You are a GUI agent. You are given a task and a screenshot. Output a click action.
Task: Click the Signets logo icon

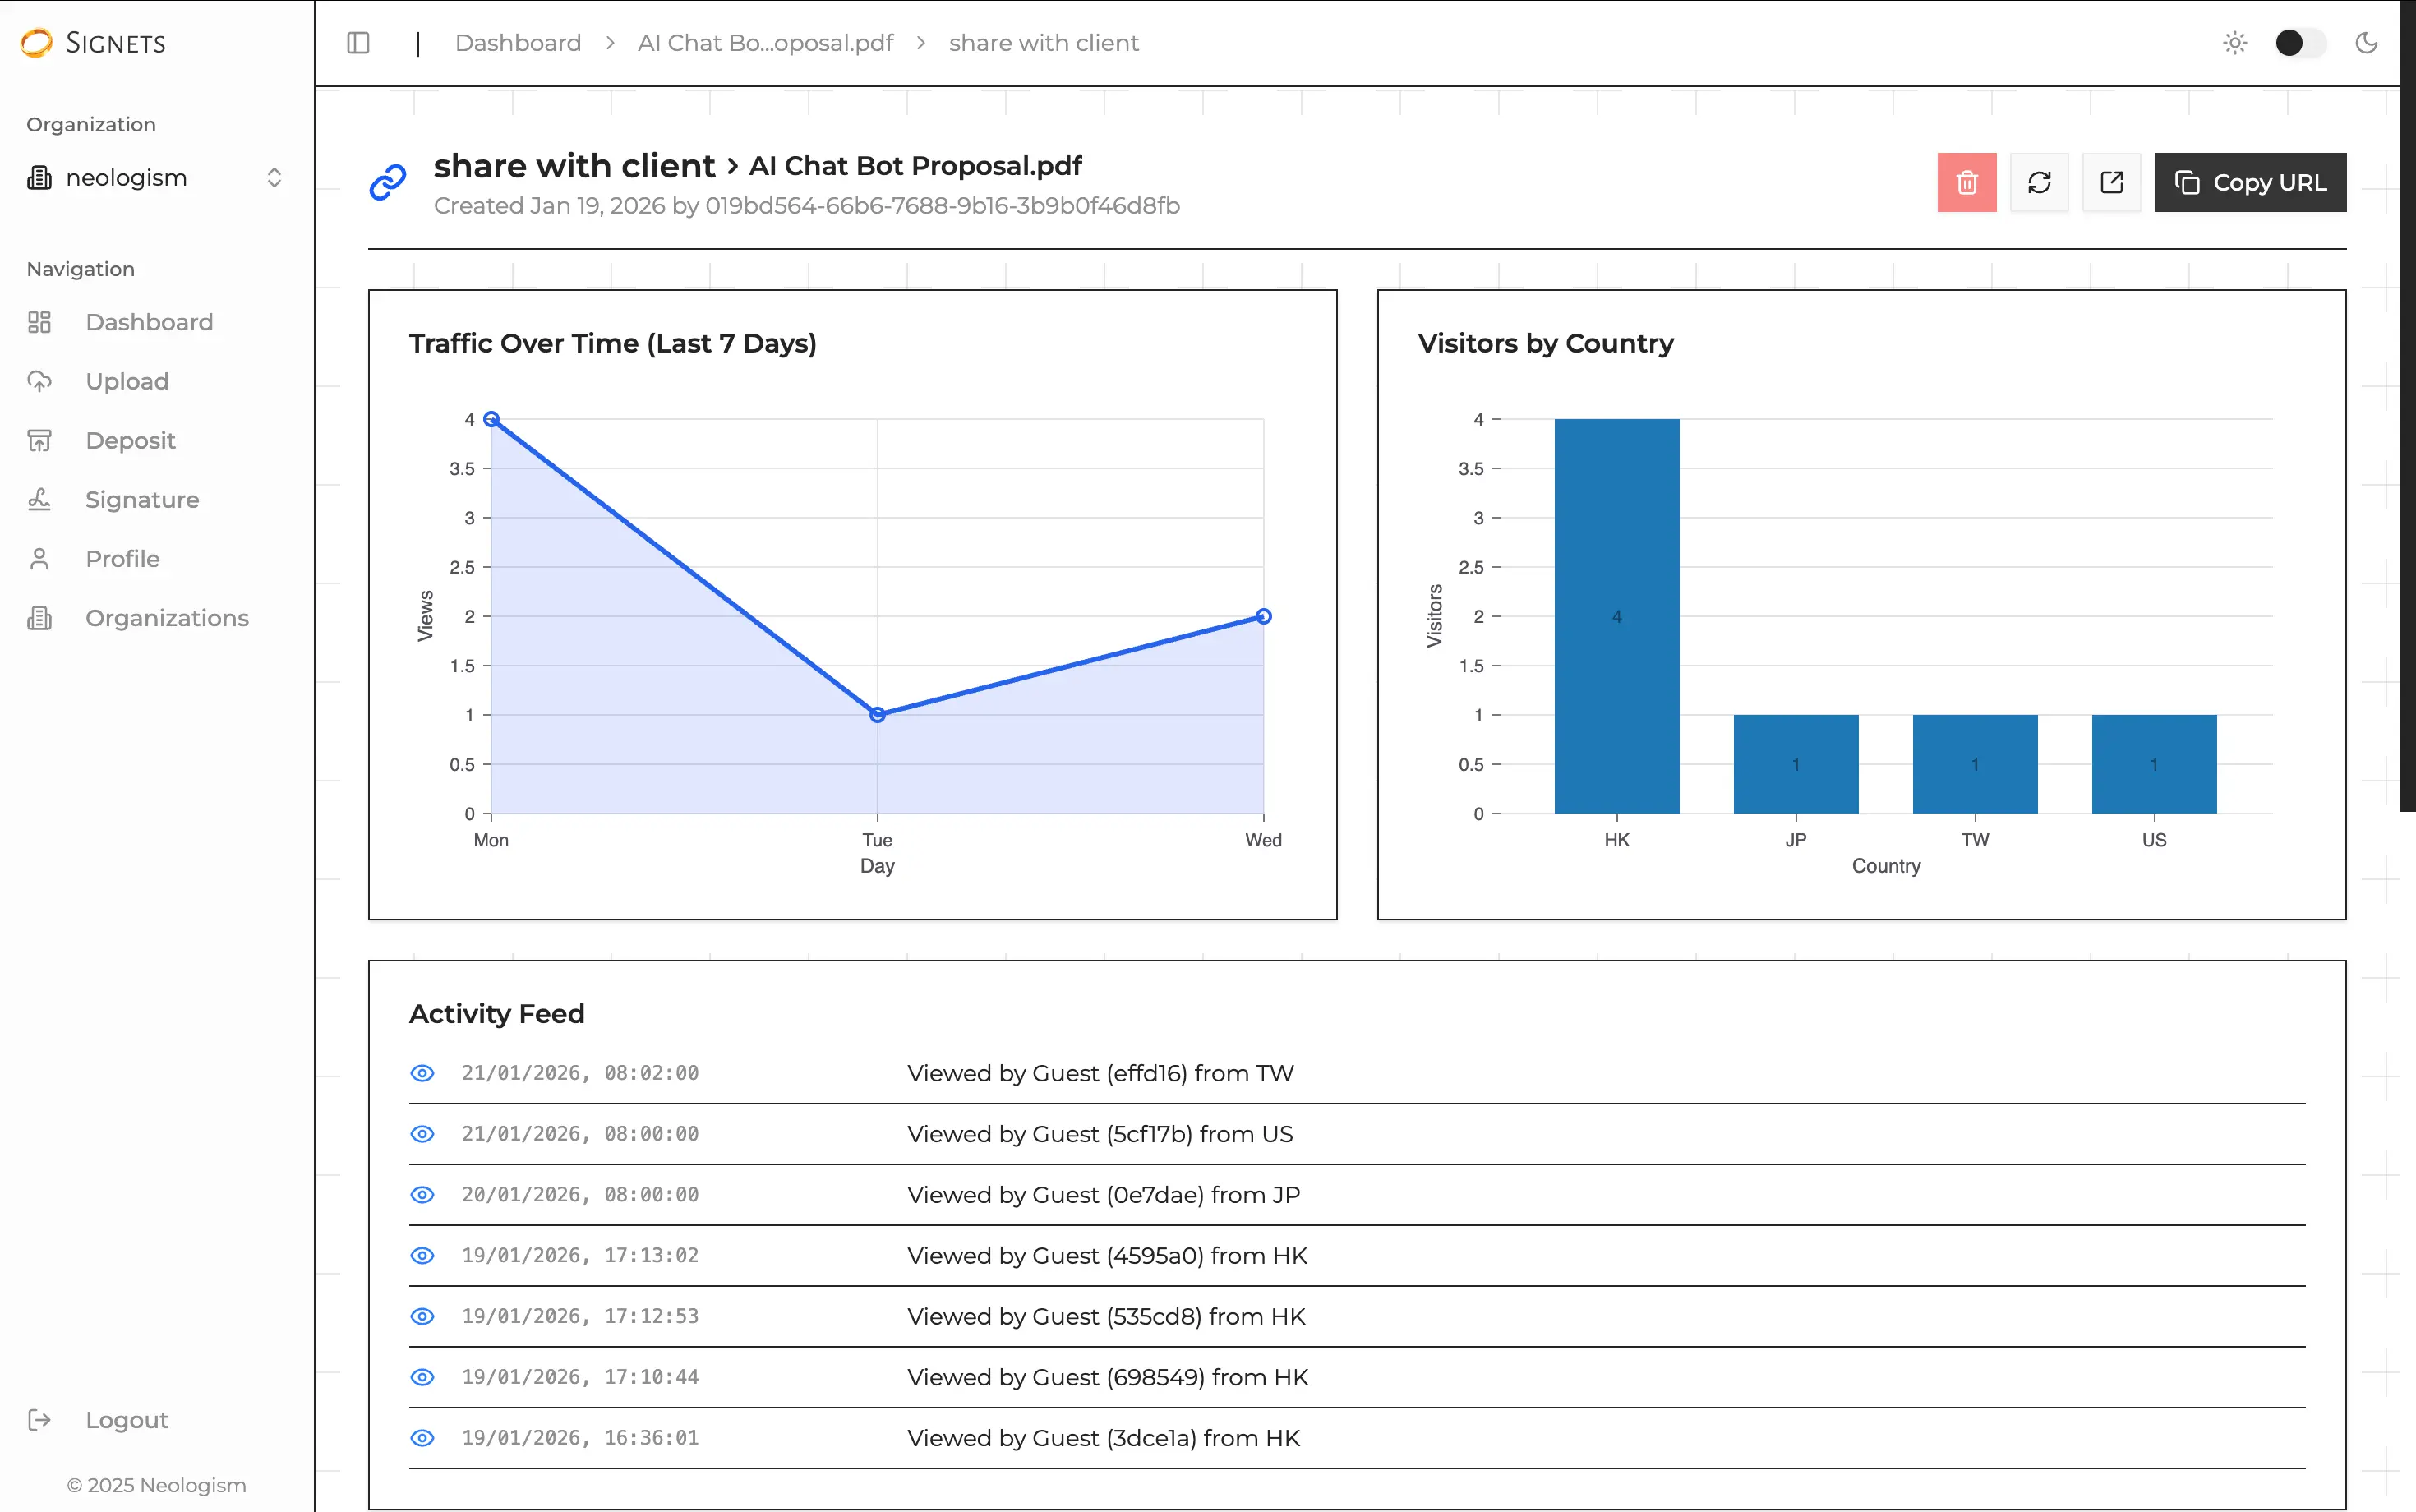[37, 43]
